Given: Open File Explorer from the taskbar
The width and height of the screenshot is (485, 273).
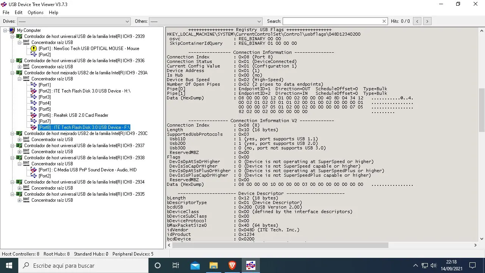Looking at the screenshot, I should (x=214, y=265).
